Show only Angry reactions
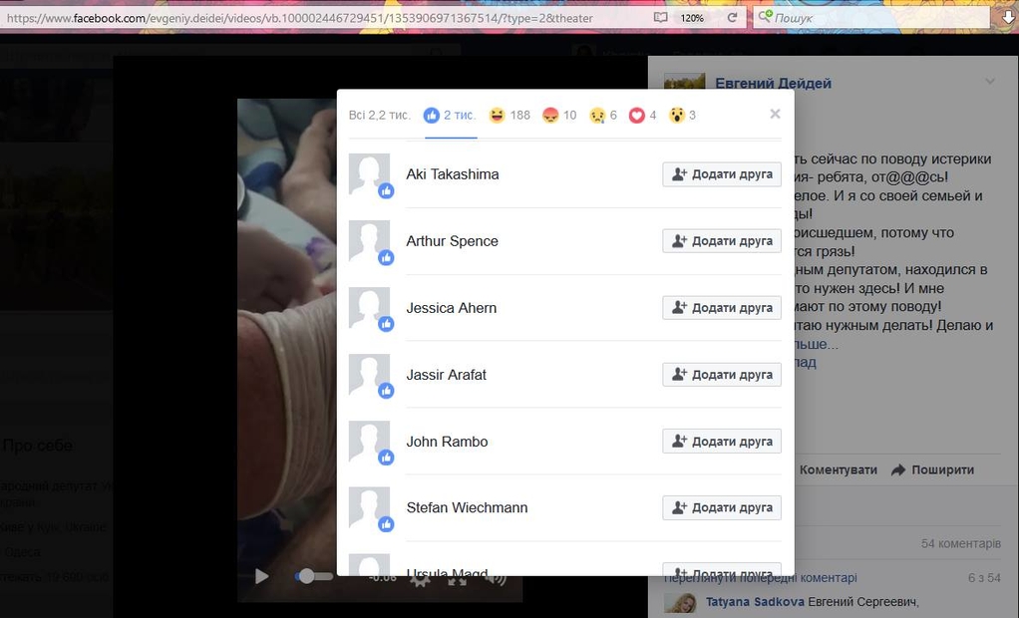Image resolution: width=1019 pixels, height=618 pixels. click(x=558, y=115)
